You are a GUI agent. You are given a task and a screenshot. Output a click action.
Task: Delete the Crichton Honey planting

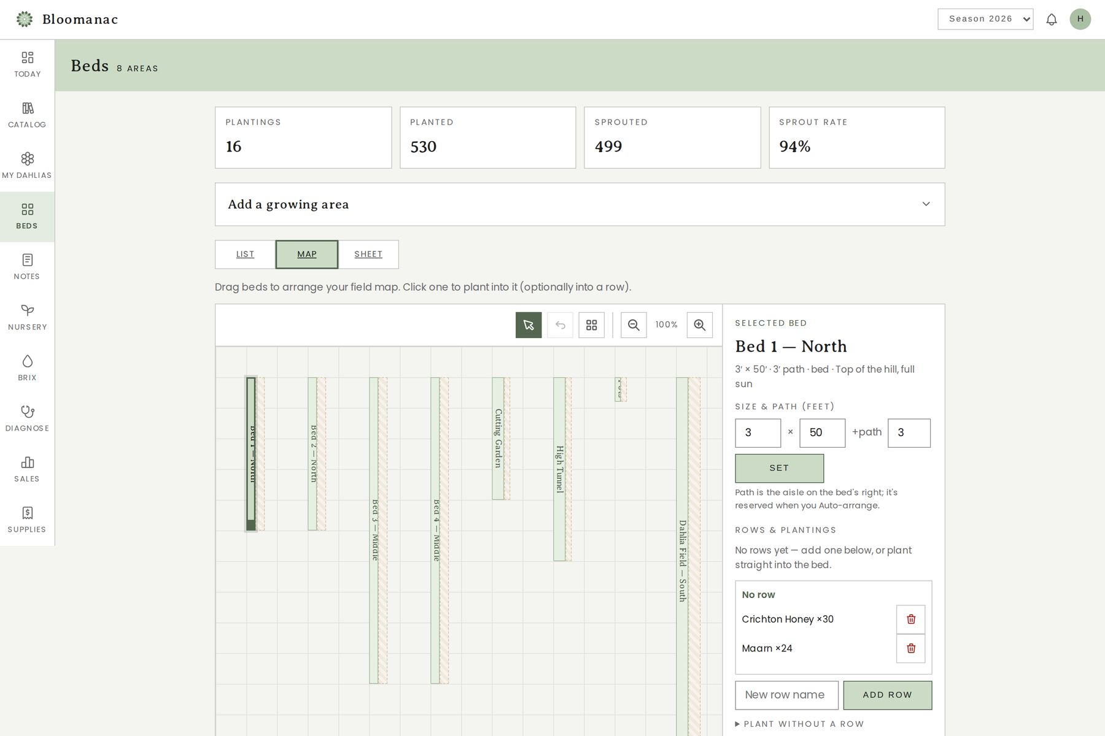[911, 619]
